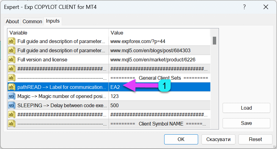This screenshot has width=277, height=149.
Task: Click integer icon beside SLEEPING delay row
Action: click(x=12, y=105)
